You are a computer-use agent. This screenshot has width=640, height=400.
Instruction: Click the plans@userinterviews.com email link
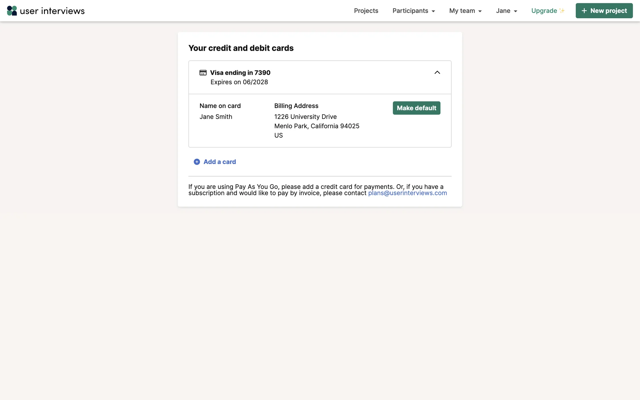point(407,193)
